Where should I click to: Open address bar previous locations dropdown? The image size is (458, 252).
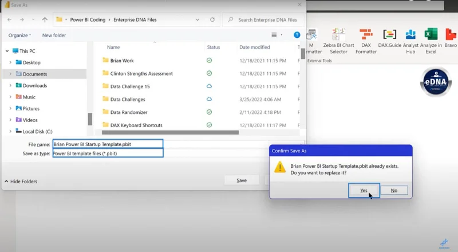coord(198,19)
